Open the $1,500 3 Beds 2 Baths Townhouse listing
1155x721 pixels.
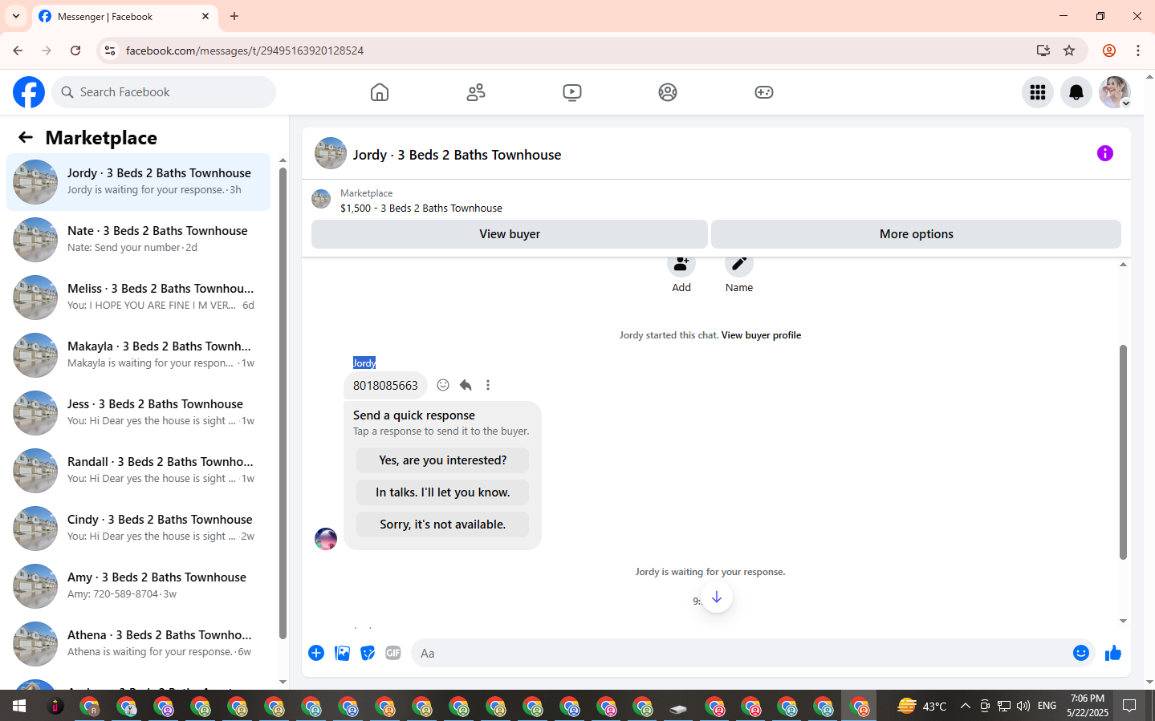(421, 208)
